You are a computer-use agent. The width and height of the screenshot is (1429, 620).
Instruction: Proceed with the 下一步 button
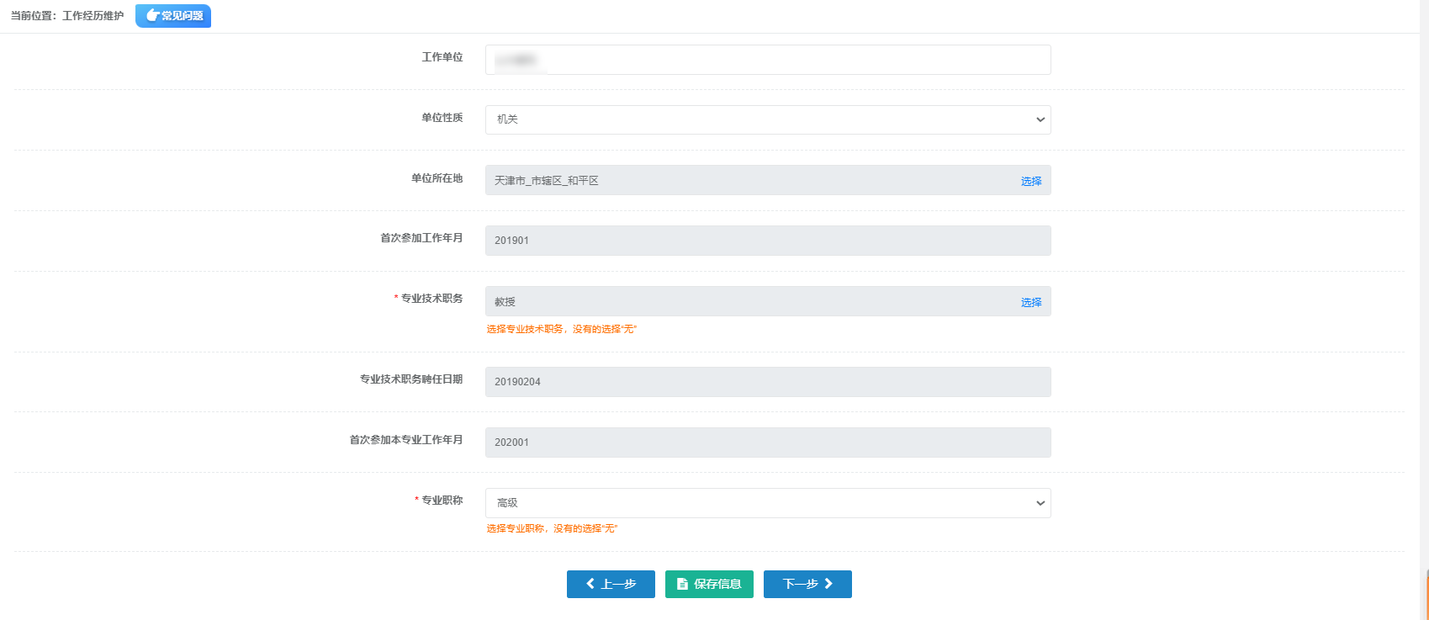[807, 584]
